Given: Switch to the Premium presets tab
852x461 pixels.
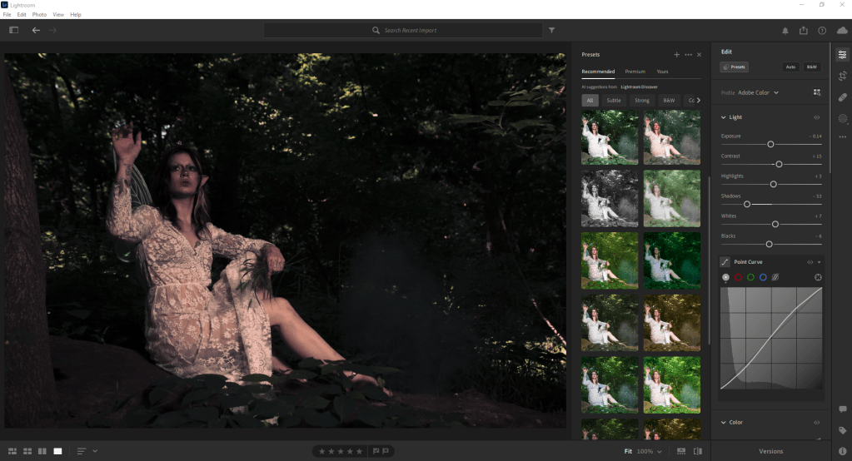Looking at the screenshot, I should (635, 72).
